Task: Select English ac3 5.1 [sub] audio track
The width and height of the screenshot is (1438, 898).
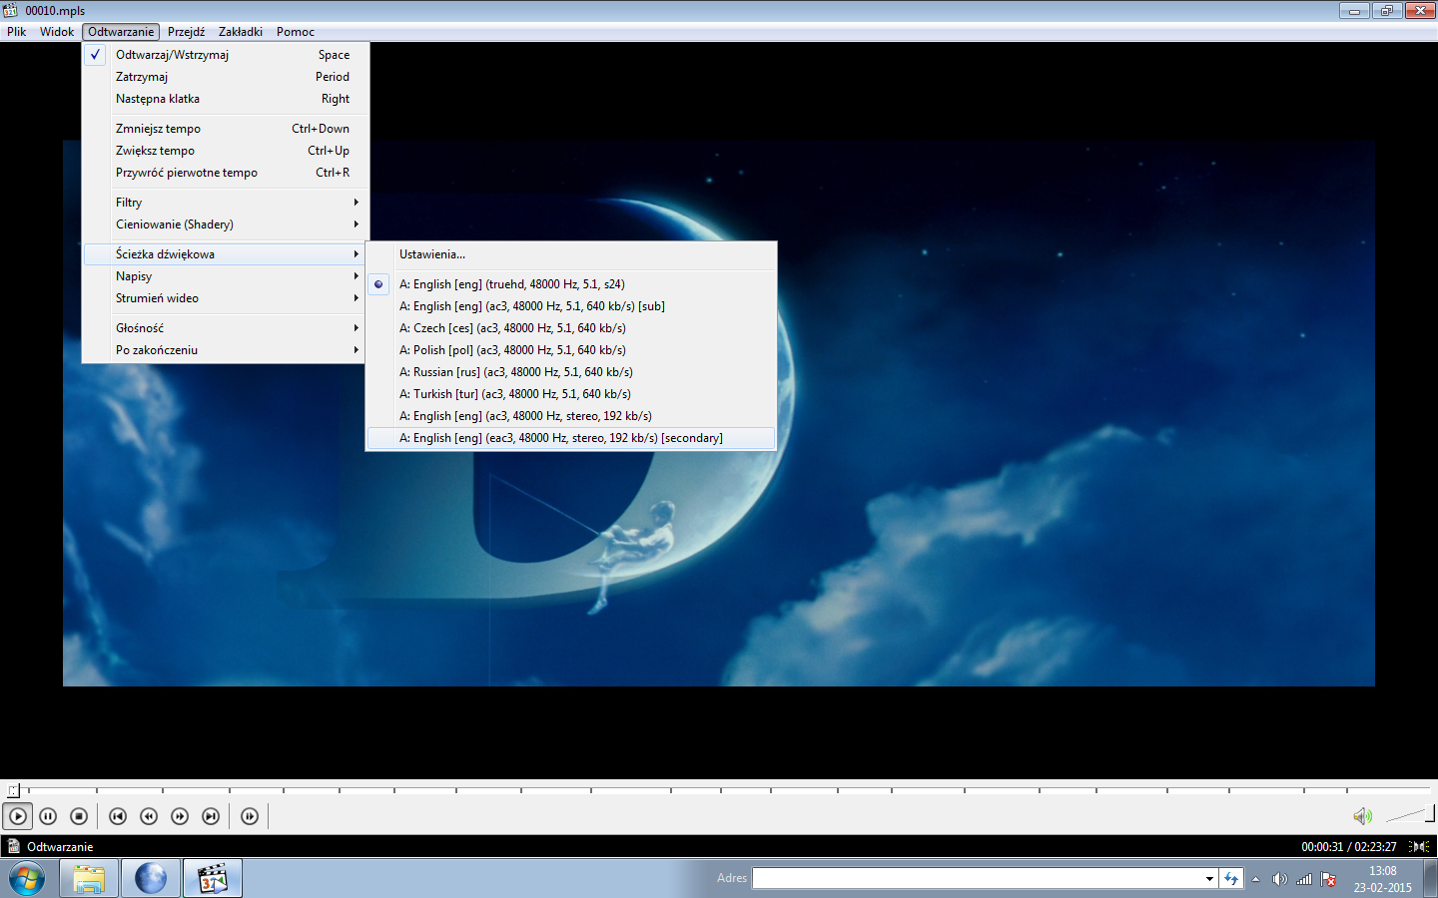Action: pyautogui.click(x=570, y=306)
